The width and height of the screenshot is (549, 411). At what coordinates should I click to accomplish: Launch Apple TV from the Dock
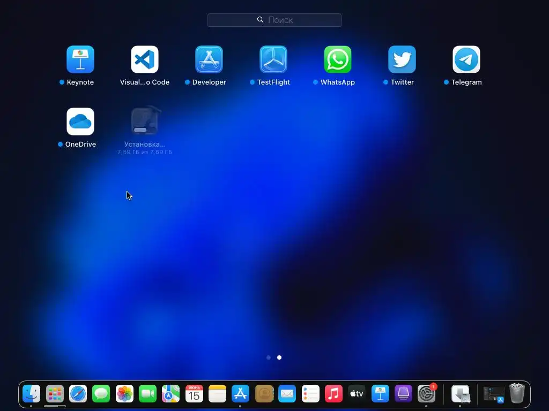tap(357, 393)
